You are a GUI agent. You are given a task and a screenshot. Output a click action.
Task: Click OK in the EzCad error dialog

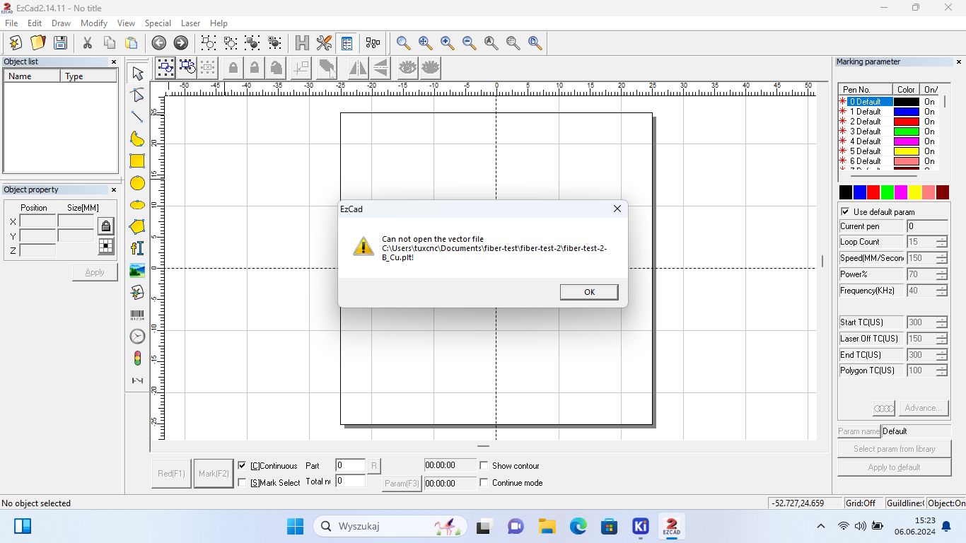[x=589, y=292]
